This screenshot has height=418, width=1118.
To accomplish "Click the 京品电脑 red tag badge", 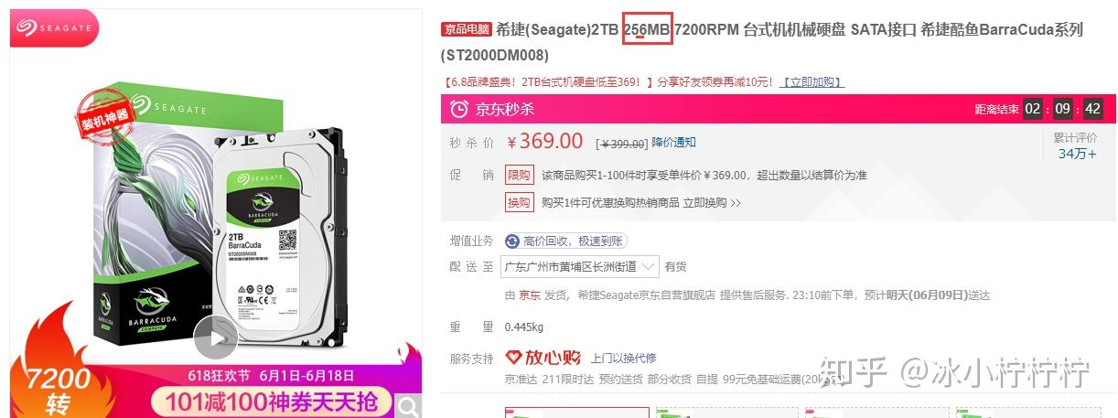I will (467, 30).
